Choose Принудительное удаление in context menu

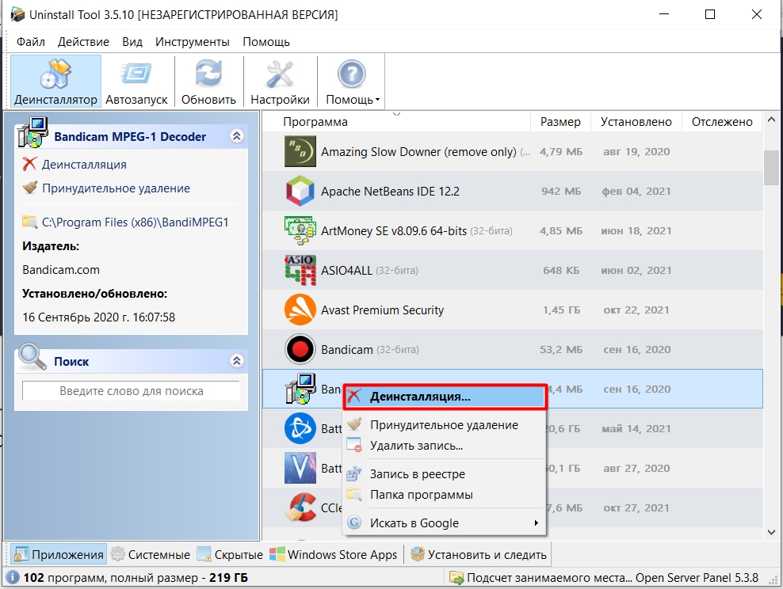(x=445, y=425)
